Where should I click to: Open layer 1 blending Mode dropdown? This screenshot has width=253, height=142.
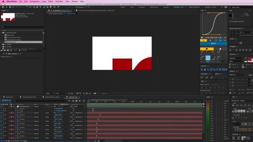tap(38, 106)
